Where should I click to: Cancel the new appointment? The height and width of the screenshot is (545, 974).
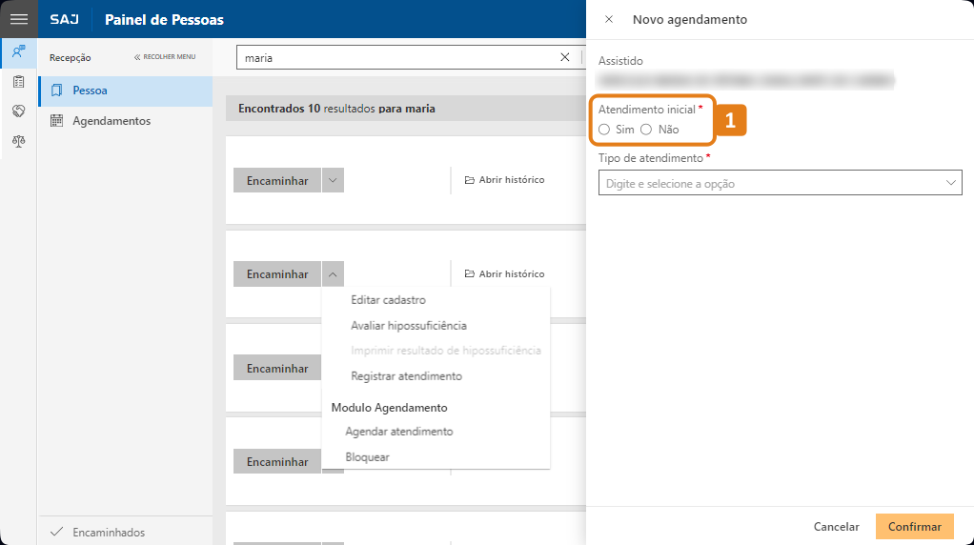tap(836, 526)
